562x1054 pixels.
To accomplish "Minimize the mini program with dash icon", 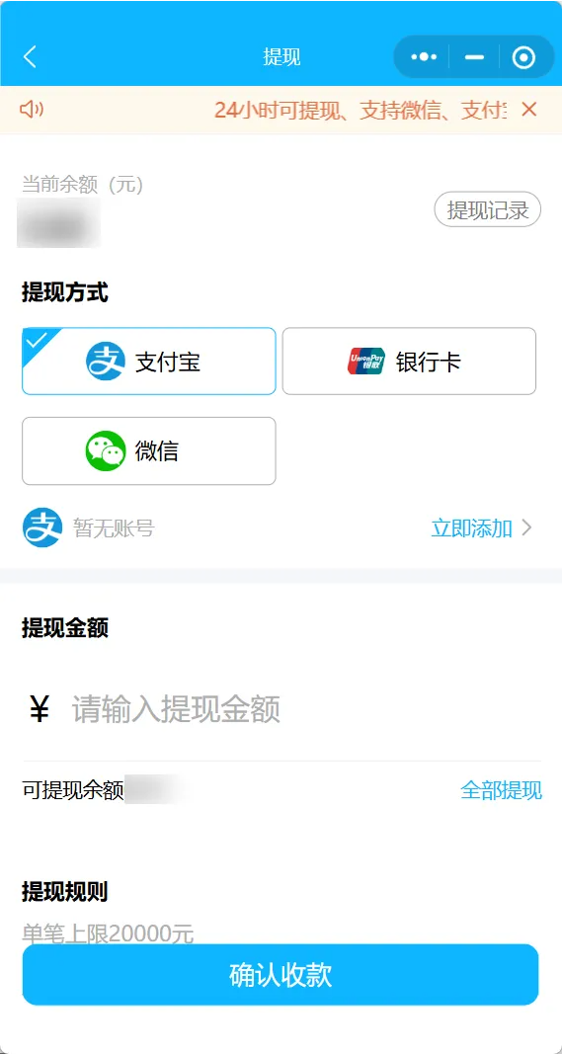I will coord(475,57).
